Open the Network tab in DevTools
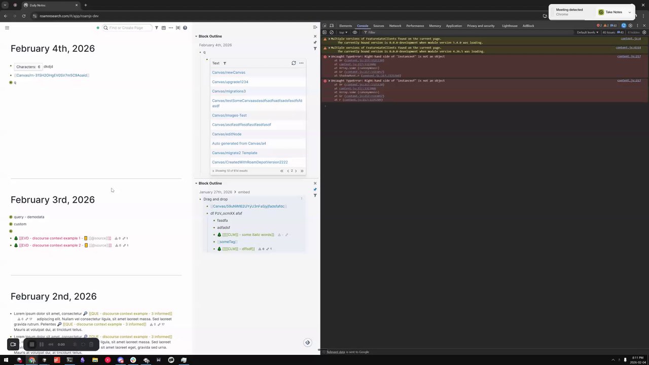 395,26
